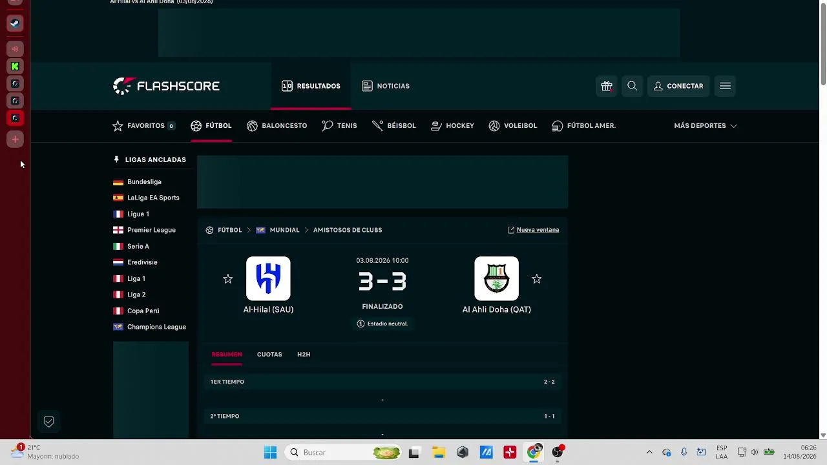
Task: Click the Fútbol breadcrumb link
Action: pos(229,230)
